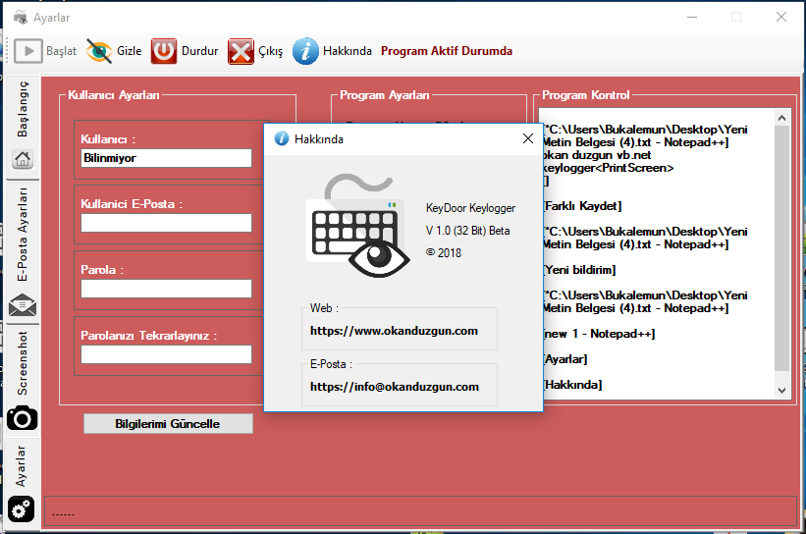Click the dotted status bar at bottom

coord(420,510)
